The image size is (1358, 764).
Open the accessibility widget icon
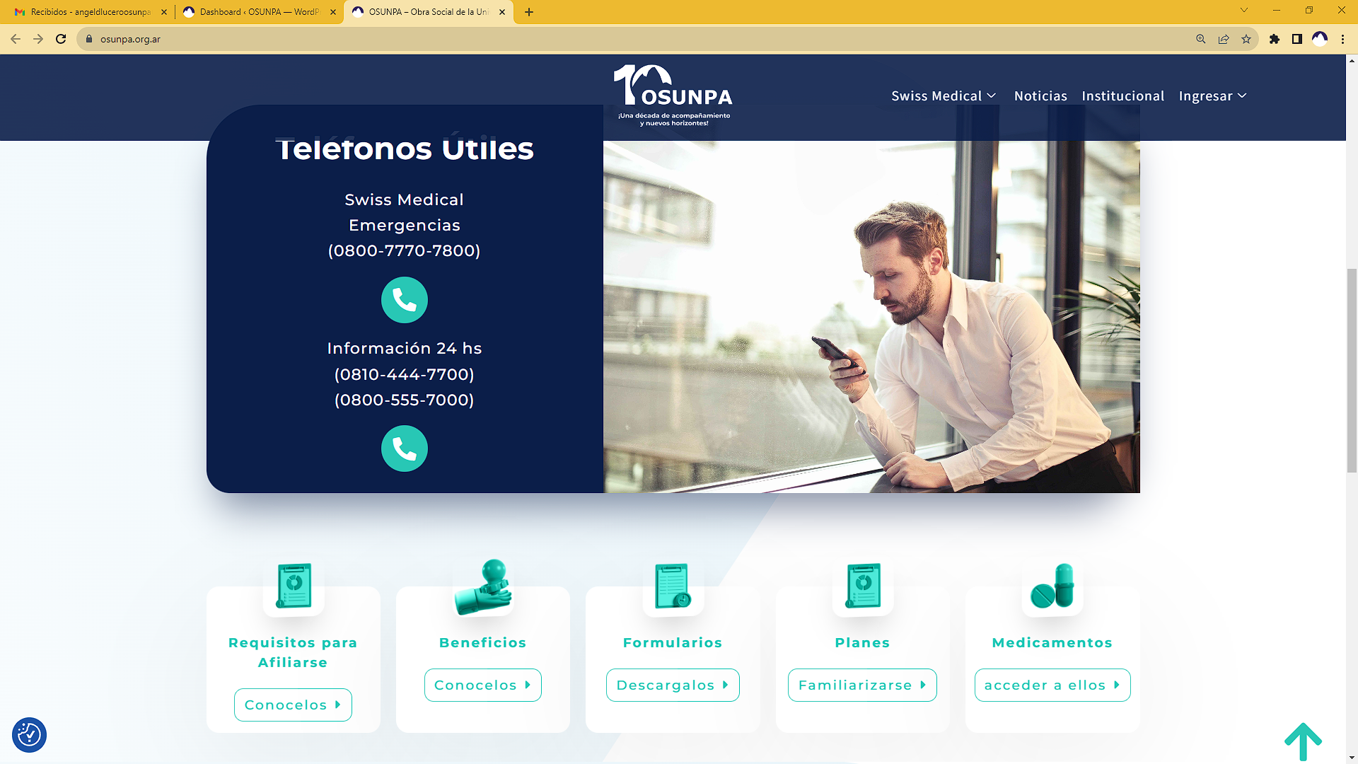29,735
